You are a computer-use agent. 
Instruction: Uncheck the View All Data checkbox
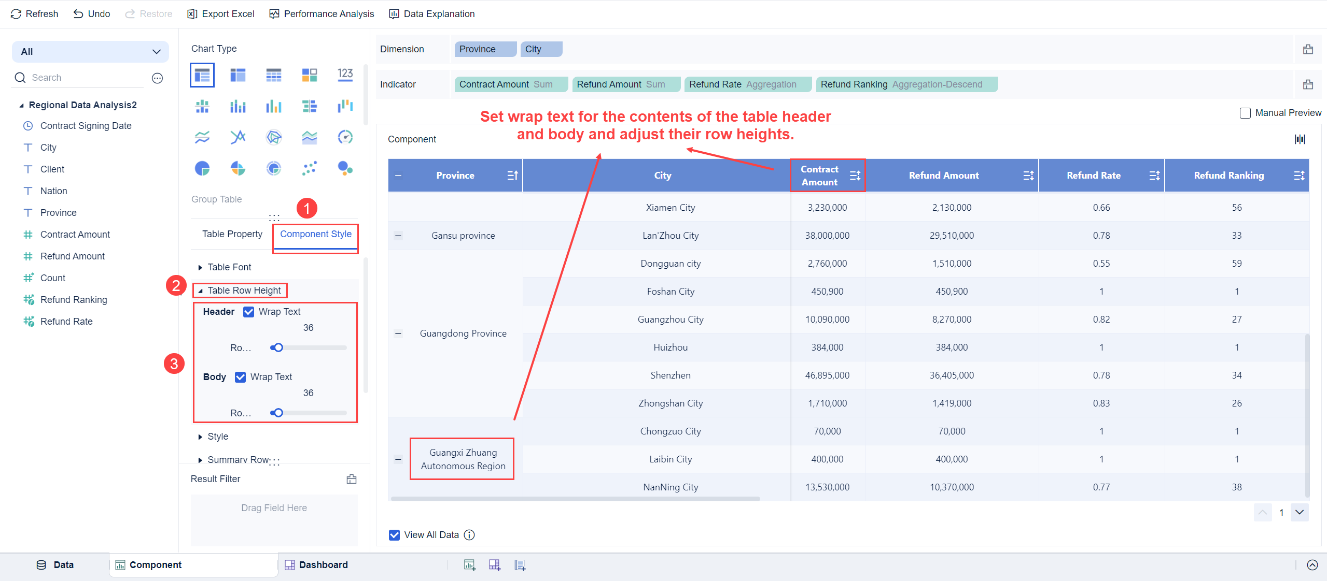(x=394, y=535)
